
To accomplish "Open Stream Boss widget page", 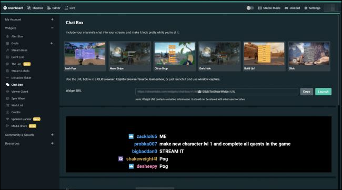I will coord(19,50).
